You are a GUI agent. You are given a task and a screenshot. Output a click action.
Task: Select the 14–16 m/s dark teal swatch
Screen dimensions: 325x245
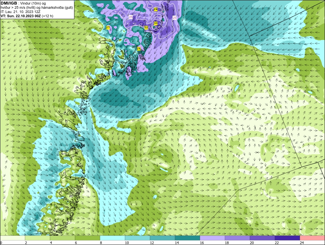188,238
